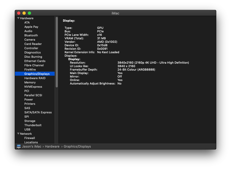Collapse the Network section triangle
This screenshot has height=169, width=231.
tap(18, 134)
